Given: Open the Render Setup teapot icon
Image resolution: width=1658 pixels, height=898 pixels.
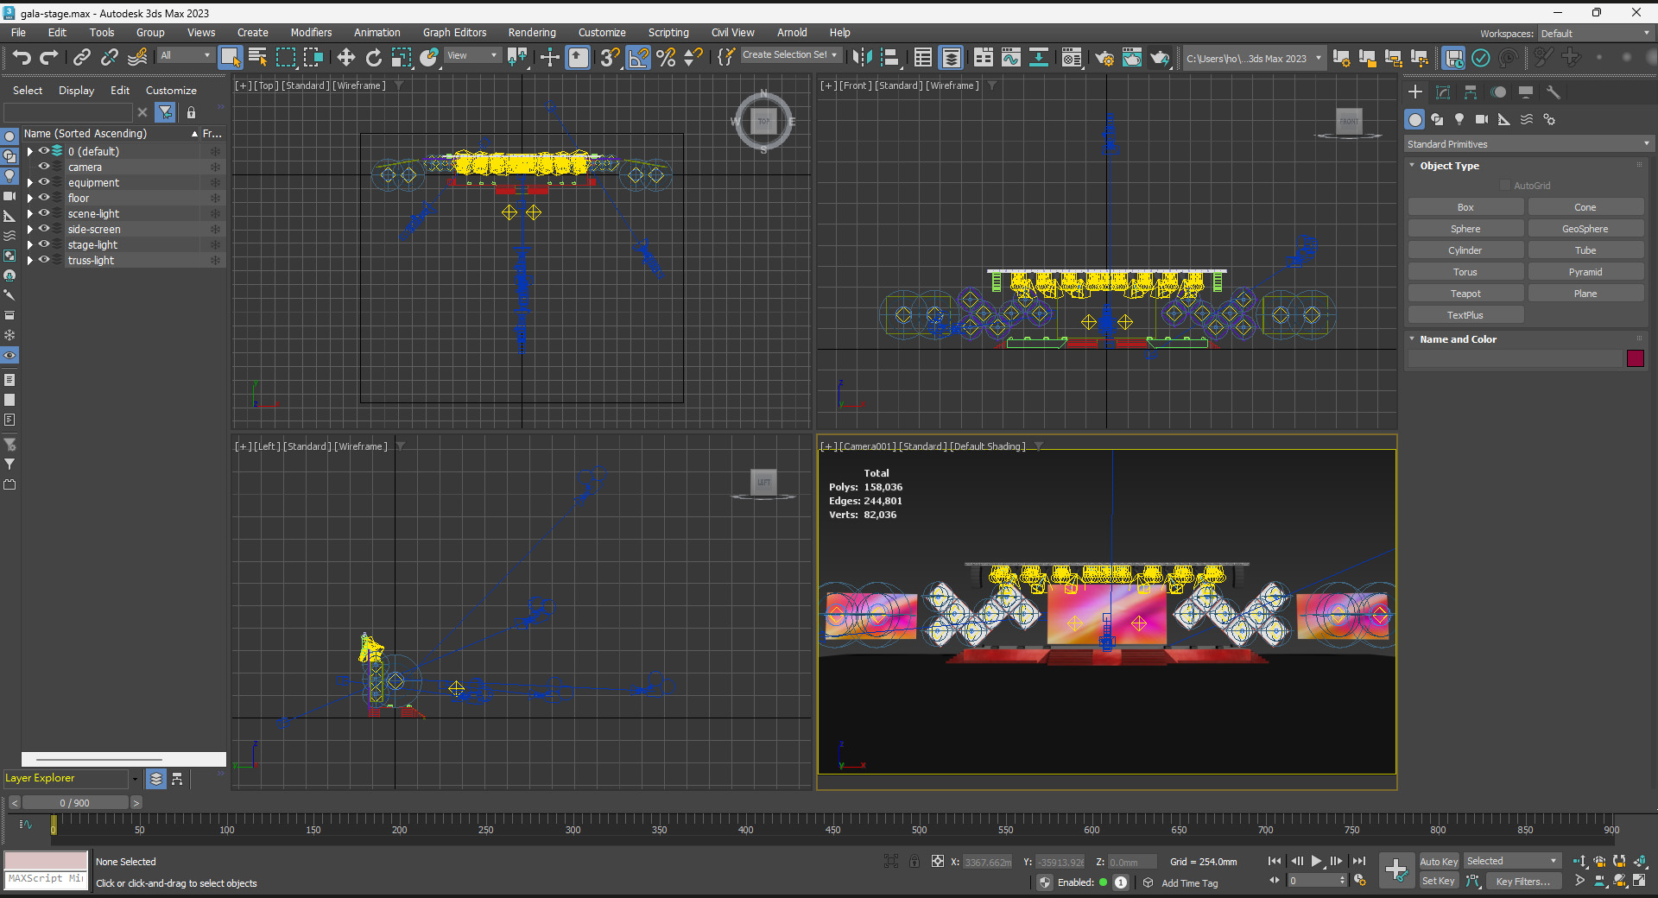Looking at the screenshot, I should (x=1104, y=58).
